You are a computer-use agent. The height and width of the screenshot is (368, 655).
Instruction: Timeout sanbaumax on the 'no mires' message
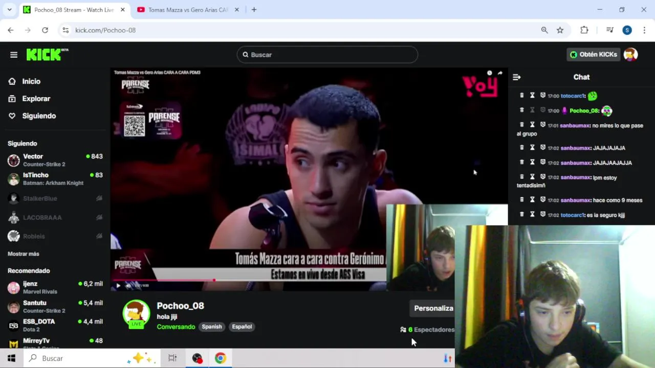tap(532, 125)
